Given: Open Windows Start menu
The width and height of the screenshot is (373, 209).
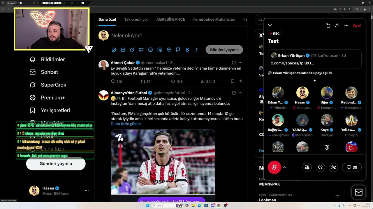Looking at the screenshot, I should [147, 206].
